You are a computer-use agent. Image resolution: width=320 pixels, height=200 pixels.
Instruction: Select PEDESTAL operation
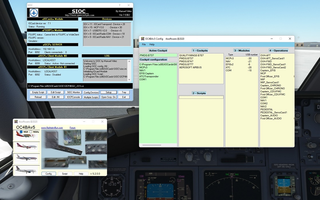click(266, 109)
